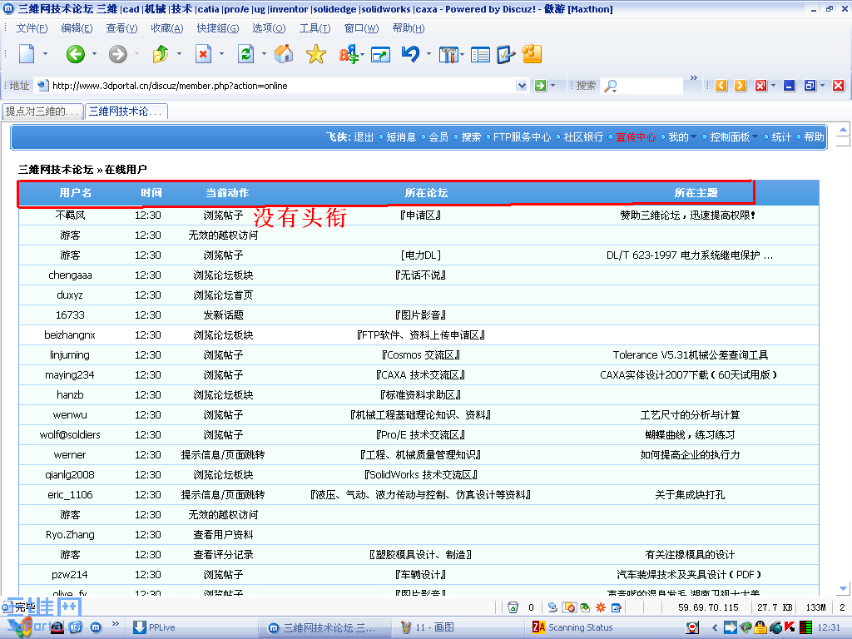Click the QQ penguin tray icon

coord(760,627)
